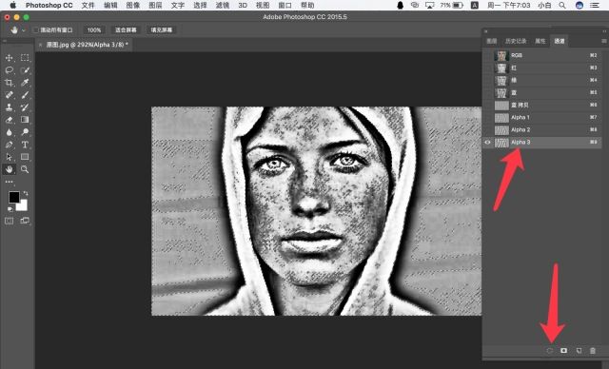Screen dimensions: 609x369
Task: Open the 文件 menu
Action: point(88,6)
